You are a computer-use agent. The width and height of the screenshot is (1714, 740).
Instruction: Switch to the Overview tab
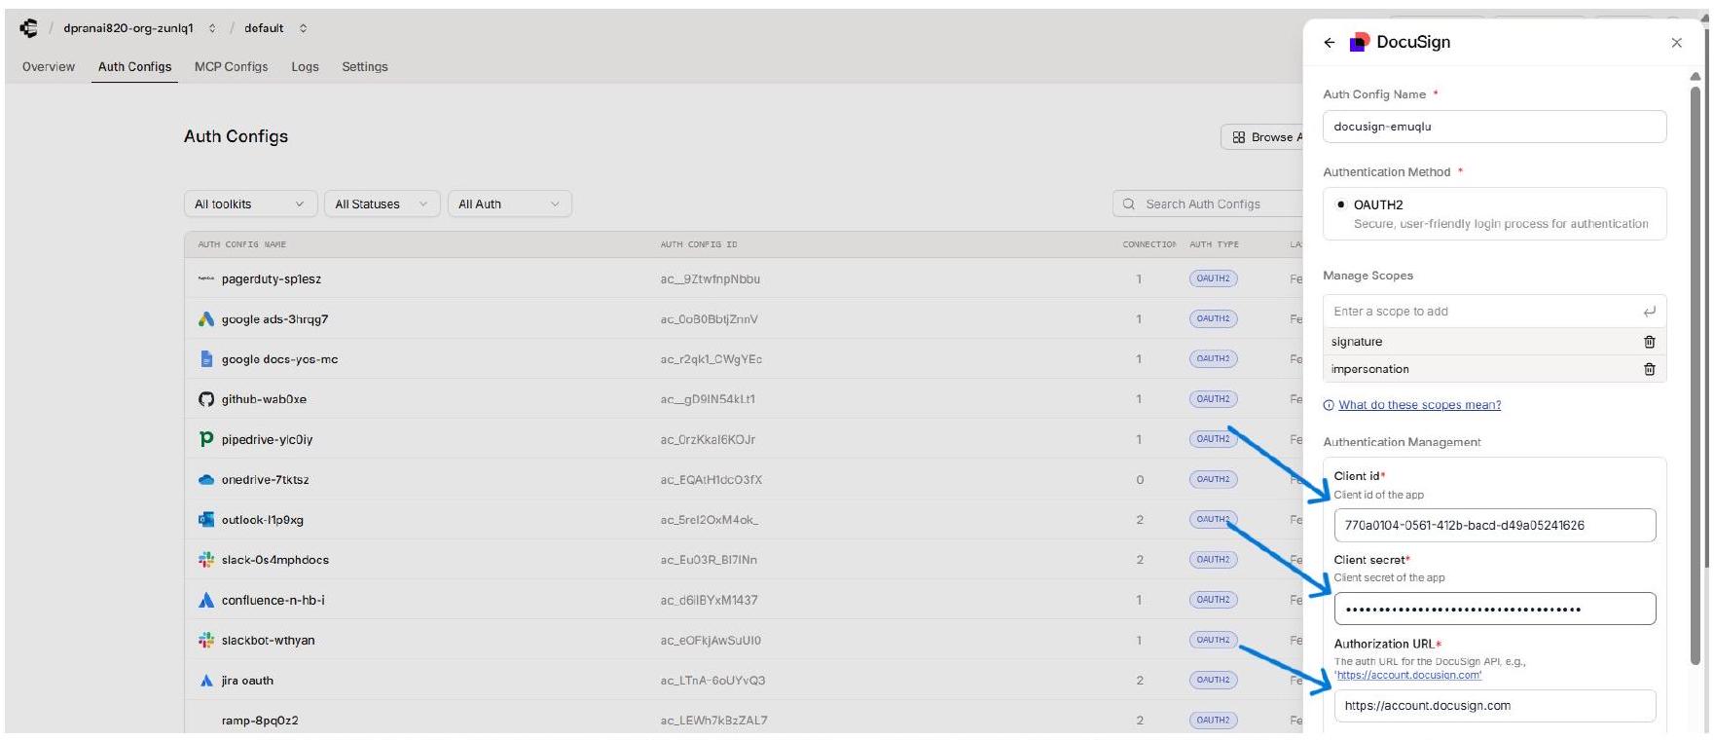49,67
